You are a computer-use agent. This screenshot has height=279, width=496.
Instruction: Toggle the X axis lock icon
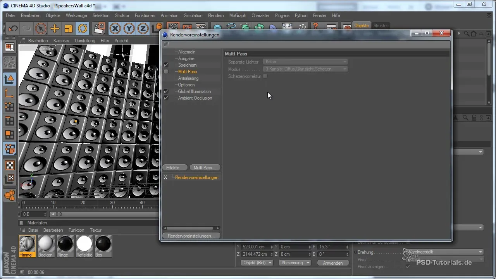(x=115, y=28)
